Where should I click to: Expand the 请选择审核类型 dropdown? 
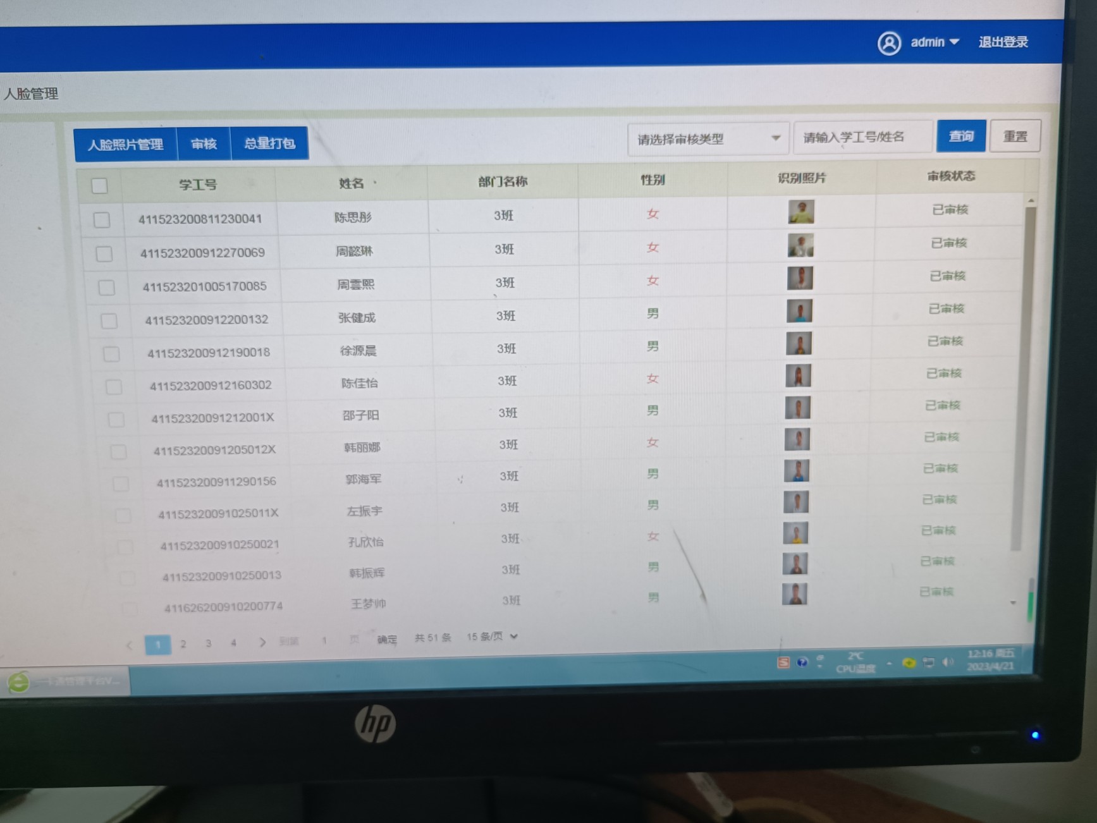[x=708, y=138]
